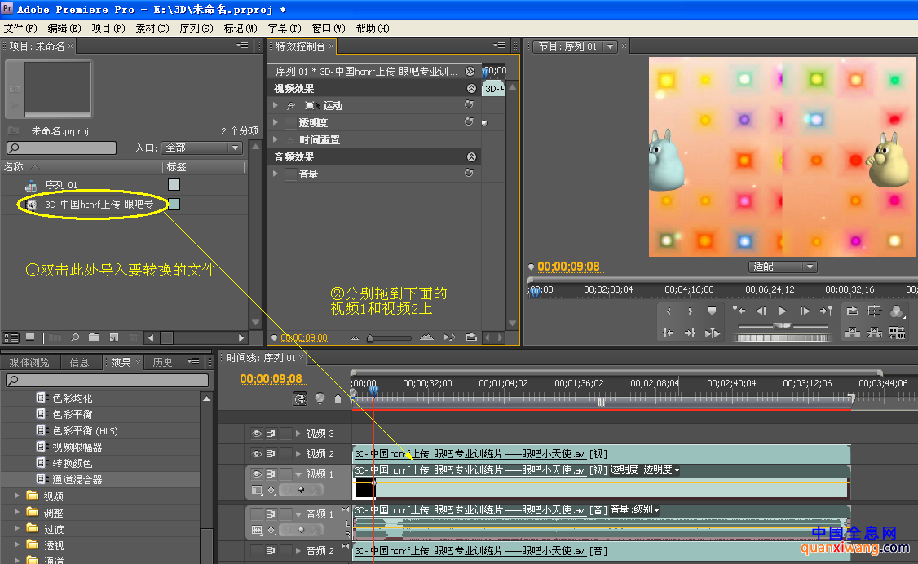Screen dimensions: 918x564
Task: Open the 序列 menu
Action: 196,28
